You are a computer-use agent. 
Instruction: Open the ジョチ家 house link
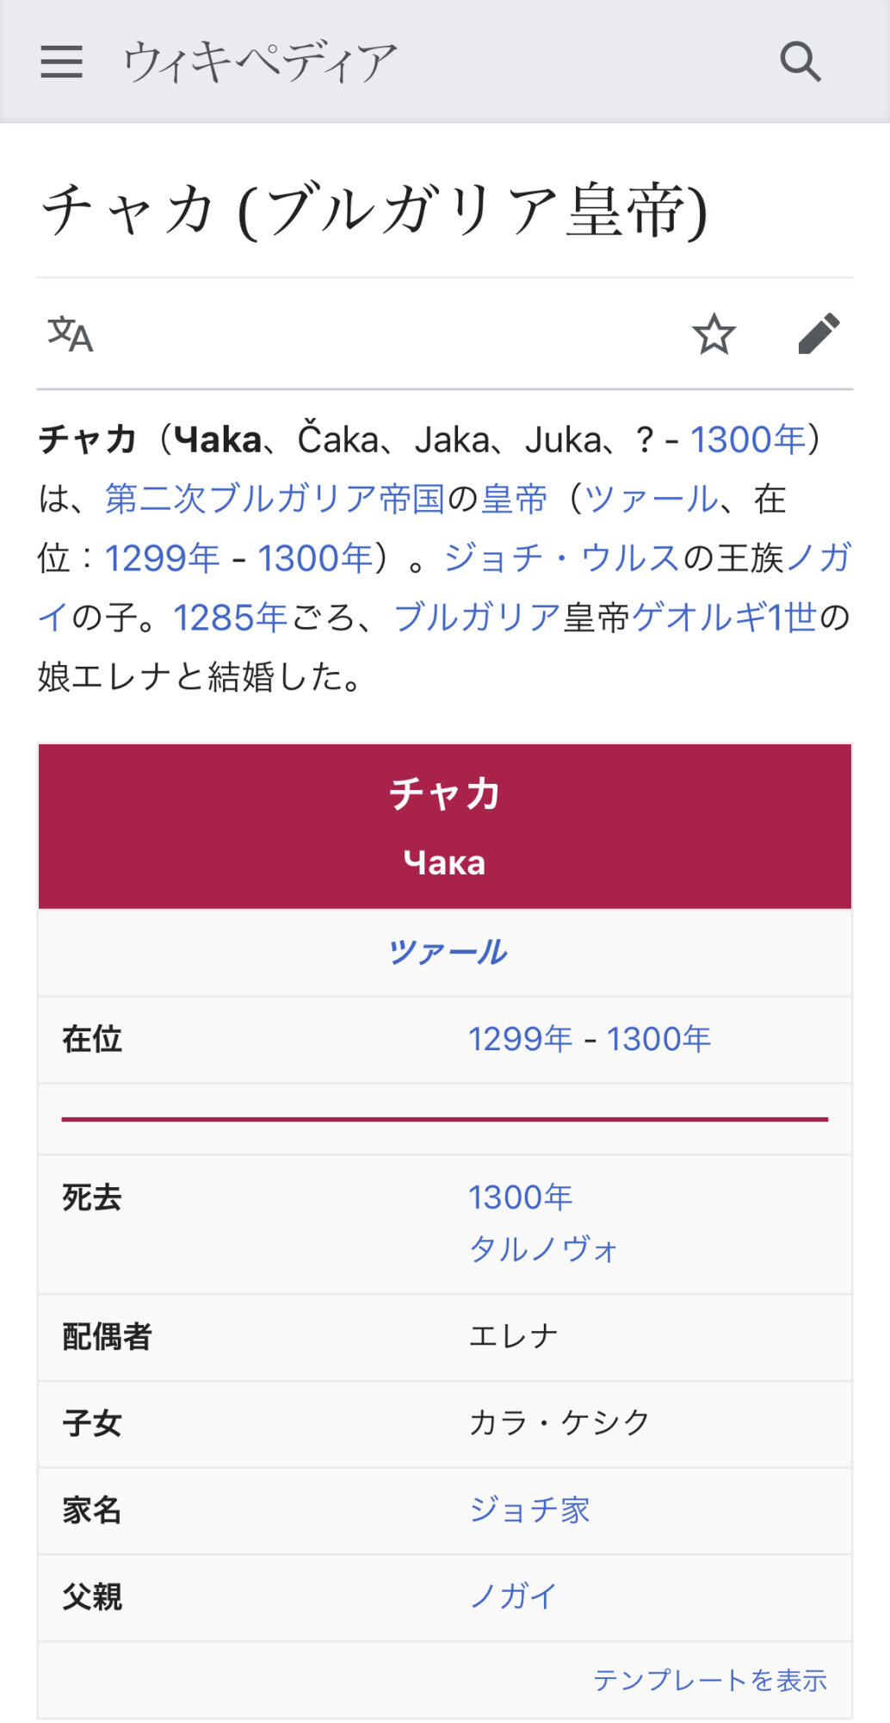(528, 1509)
